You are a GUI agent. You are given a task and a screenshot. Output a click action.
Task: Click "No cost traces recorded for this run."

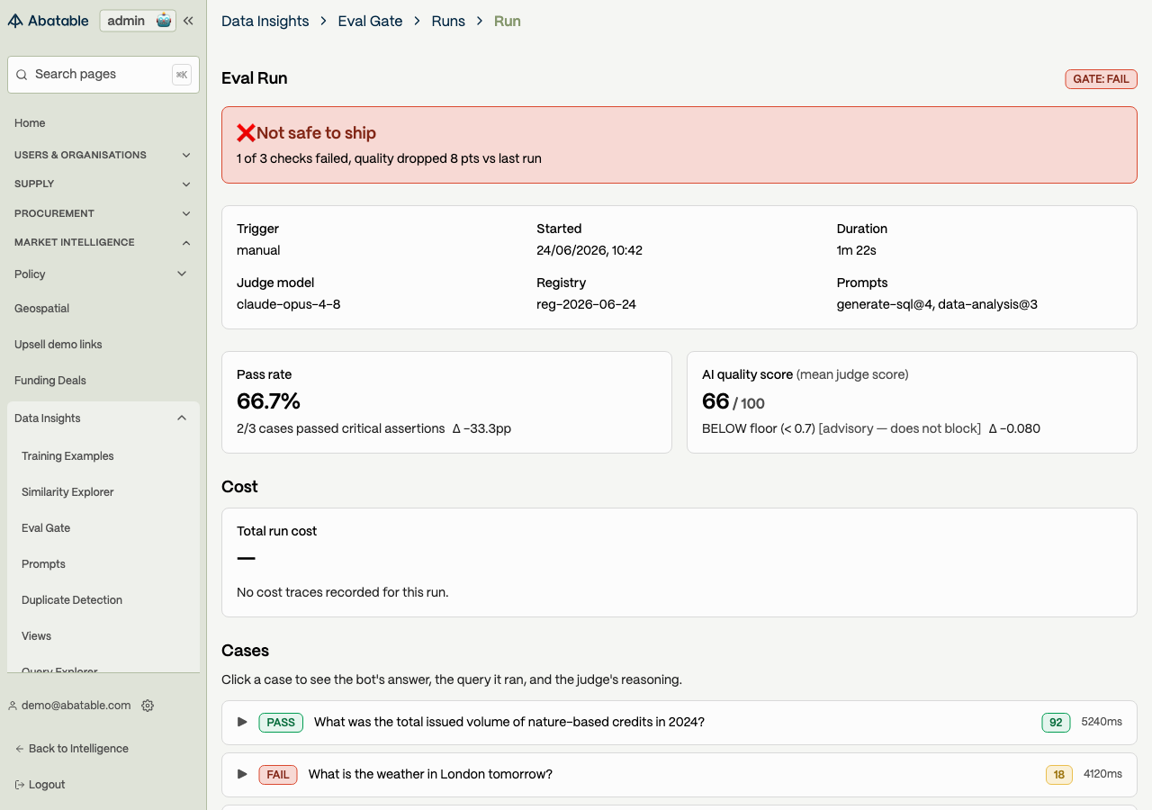click(343, 592)
